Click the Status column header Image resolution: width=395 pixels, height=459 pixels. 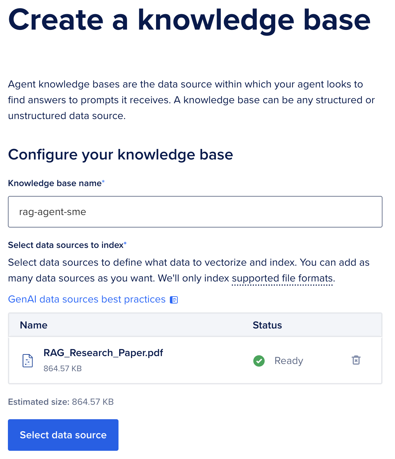click(267, 325)
